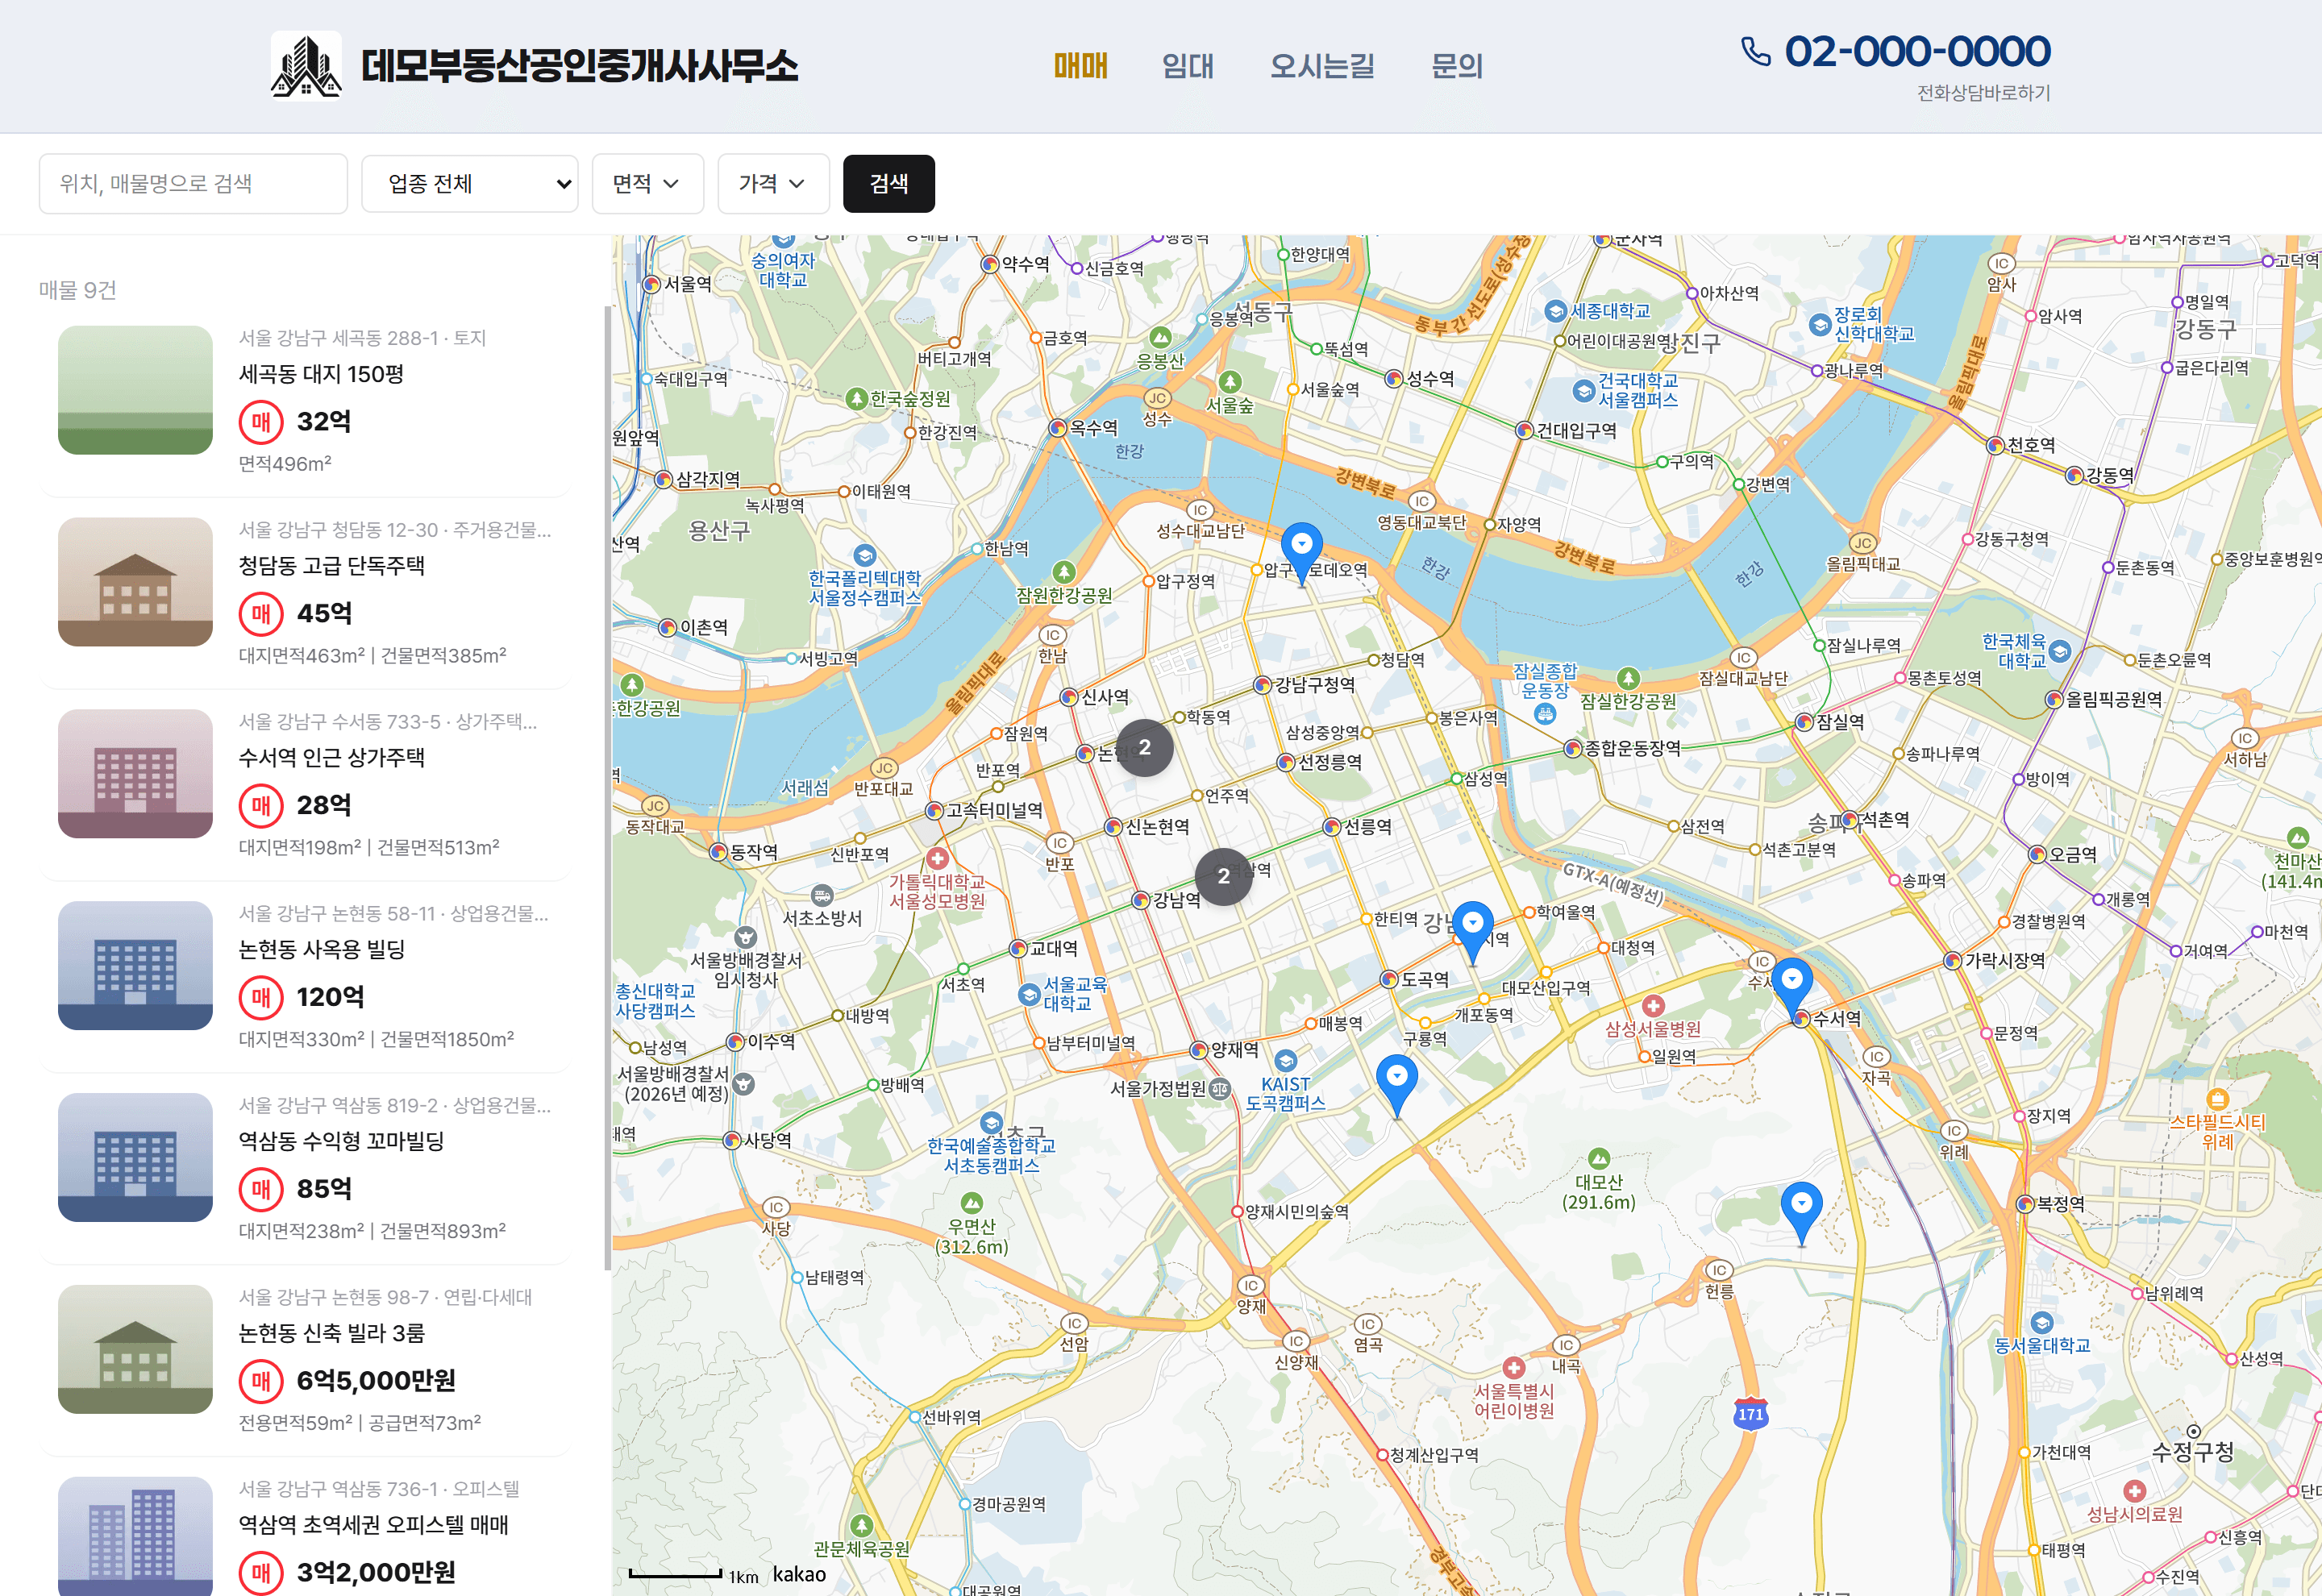Screen dimensions: 2322x1596
Task: Click the map pin near 수서역
Action: [x=1792, y=990]
